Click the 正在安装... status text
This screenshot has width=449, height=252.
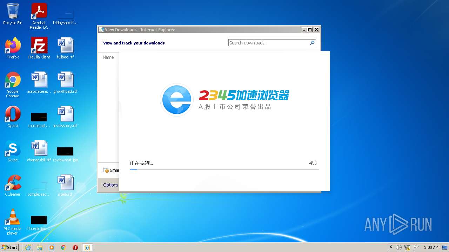141,163
